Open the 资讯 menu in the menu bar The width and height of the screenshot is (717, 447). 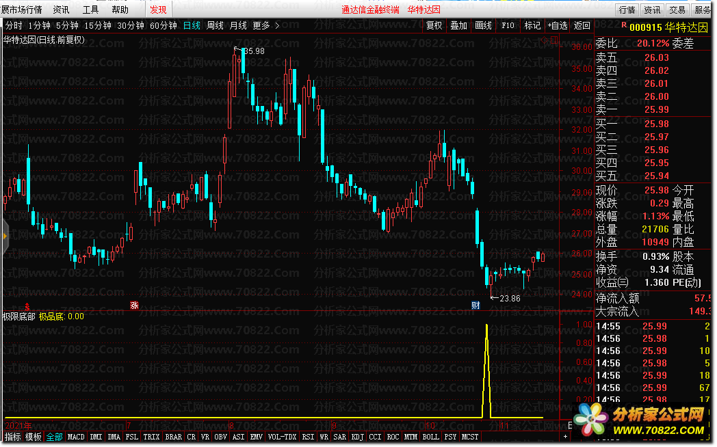(x=62, y=10)
